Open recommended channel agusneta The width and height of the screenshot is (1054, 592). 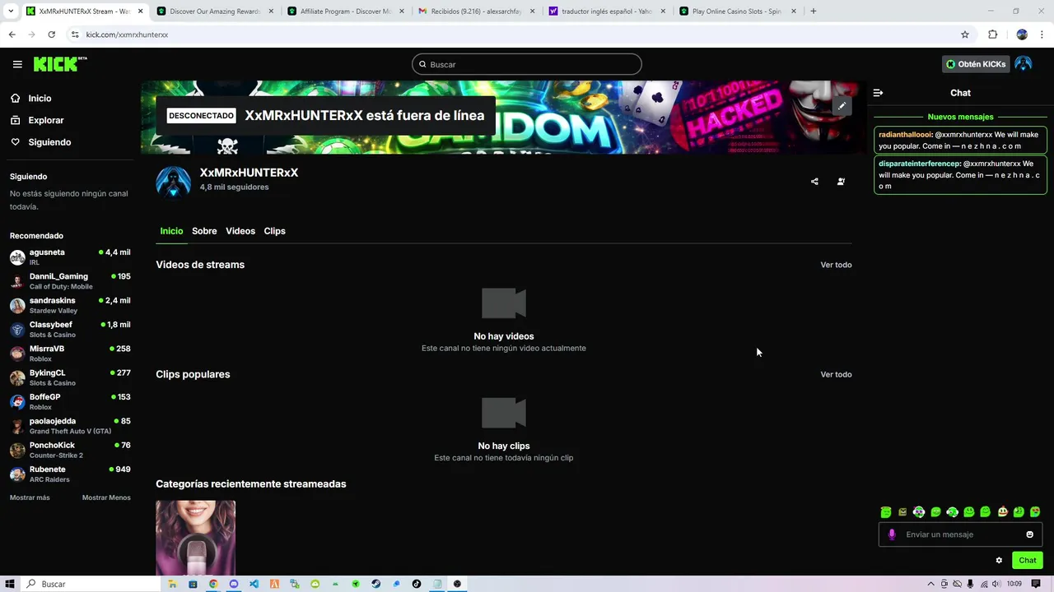point(70,257)
